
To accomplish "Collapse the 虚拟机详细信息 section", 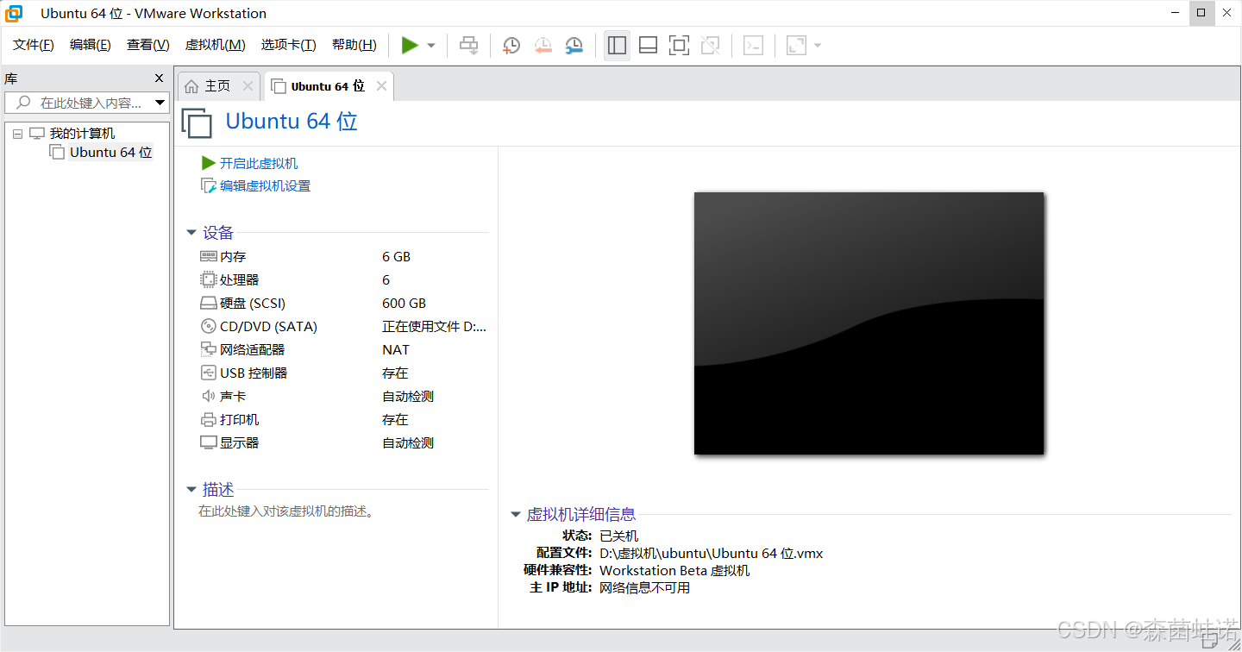I will click(x=516, y=515).
